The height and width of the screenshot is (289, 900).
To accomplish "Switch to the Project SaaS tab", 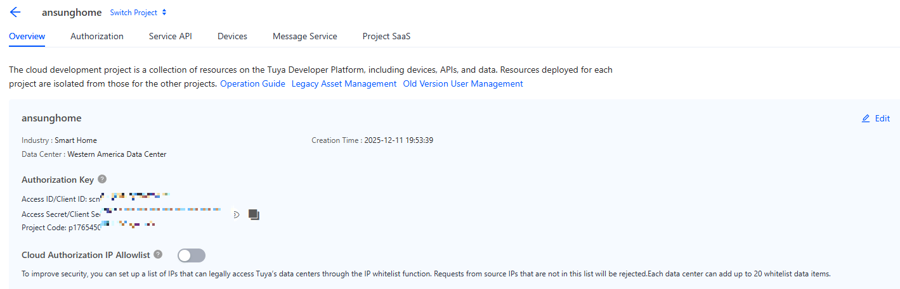I will (x=386, y=36).
